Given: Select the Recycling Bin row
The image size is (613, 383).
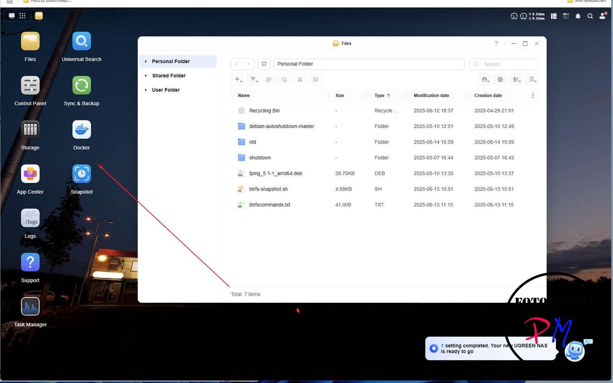Looking at the screenshot, I should (384, 111).
